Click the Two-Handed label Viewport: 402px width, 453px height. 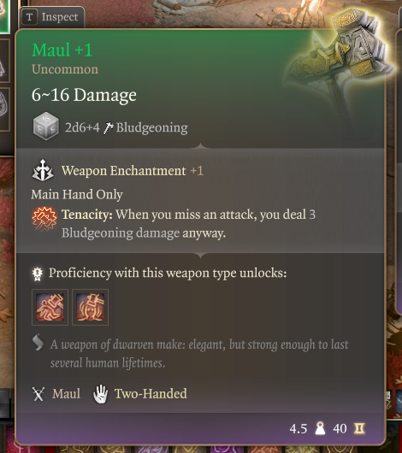(x=151, y=394)
